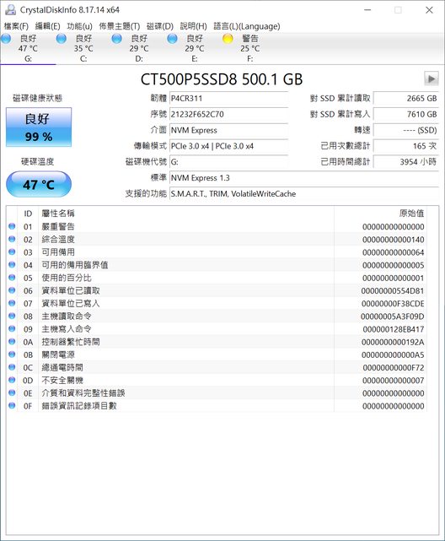Viewport: 445px width, 541px height.
Task: Choose the E: drive status icon
Action: point(172,39)
